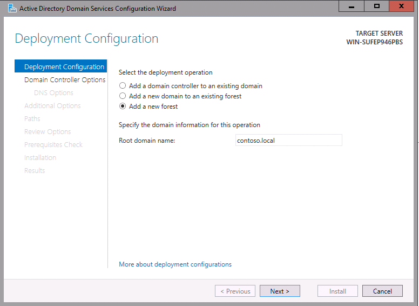This screenshot has width=419, height=306.
Task: Click the Root domain name field
Action: tap(288, 140)
